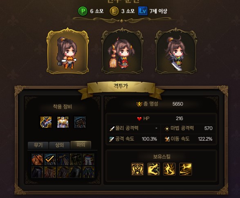Toggle the checkmarked pants item
The width and height of the screenshot is (240, 198).
[x=50, y=160]
